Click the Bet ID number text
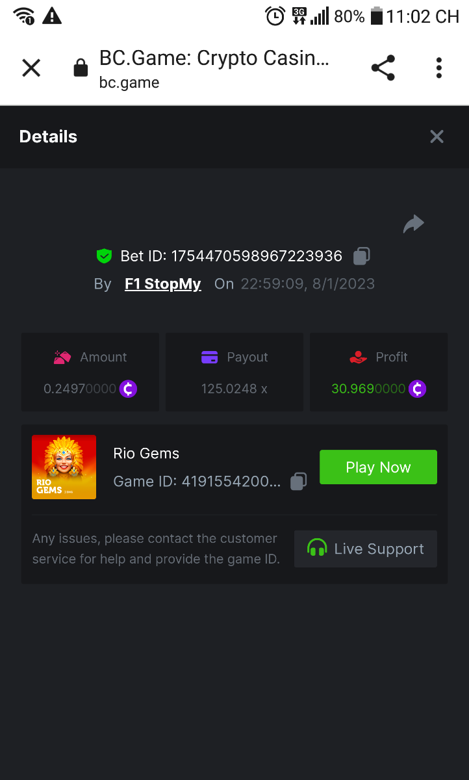The height and width of the screenshot is (780, 469). 257,256
